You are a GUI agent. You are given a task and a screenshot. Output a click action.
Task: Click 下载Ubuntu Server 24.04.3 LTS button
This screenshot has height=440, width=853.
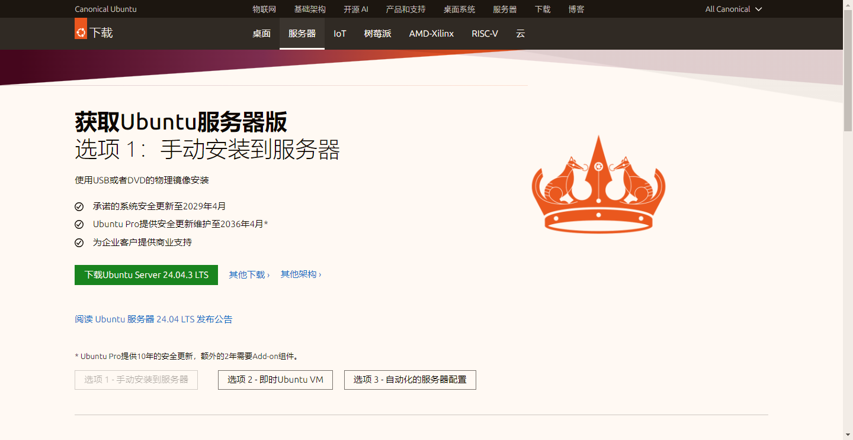[x=146, y=275]
